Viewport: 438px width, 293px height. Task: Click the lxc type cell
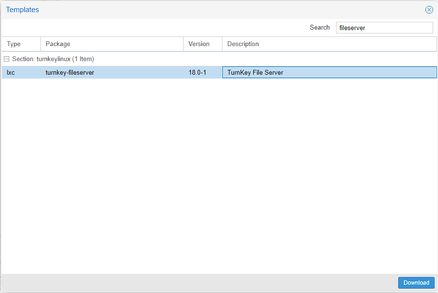pyautogui.click(x=11, y=72)
